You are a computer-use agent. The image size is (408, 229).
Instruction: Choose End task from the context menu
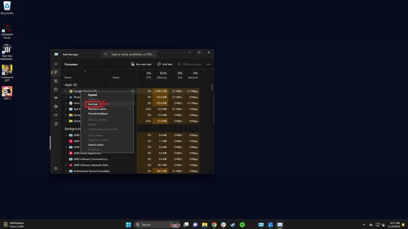pyautogui.click(x=93, y=104)
